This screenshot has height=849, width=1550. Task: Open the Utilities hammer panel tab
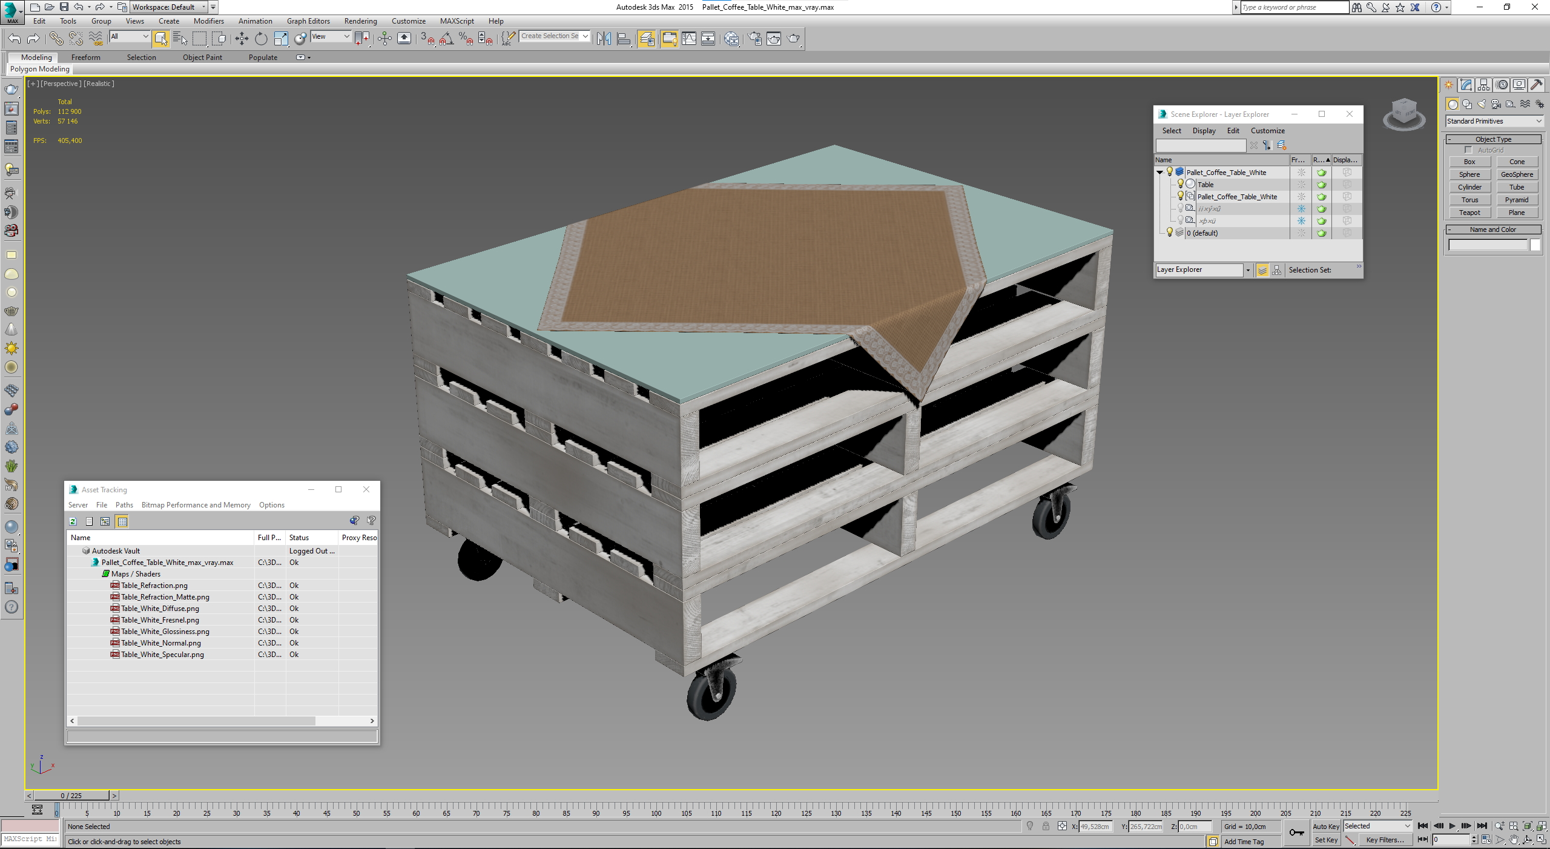pyautogui.click(x=1536, y=85)
